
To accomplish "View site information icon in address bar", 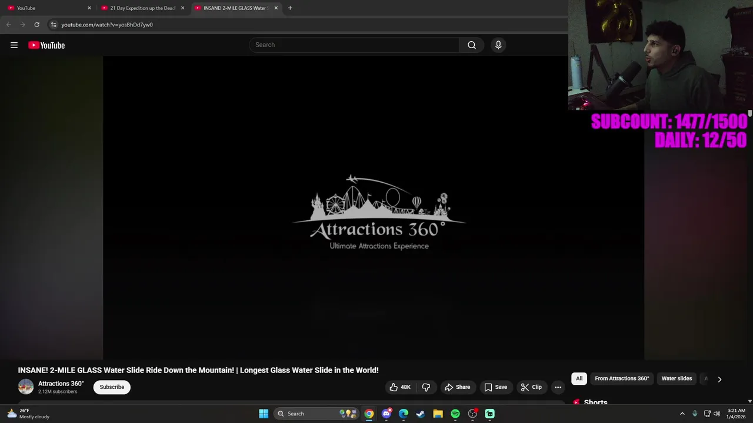I will [54, 25].
